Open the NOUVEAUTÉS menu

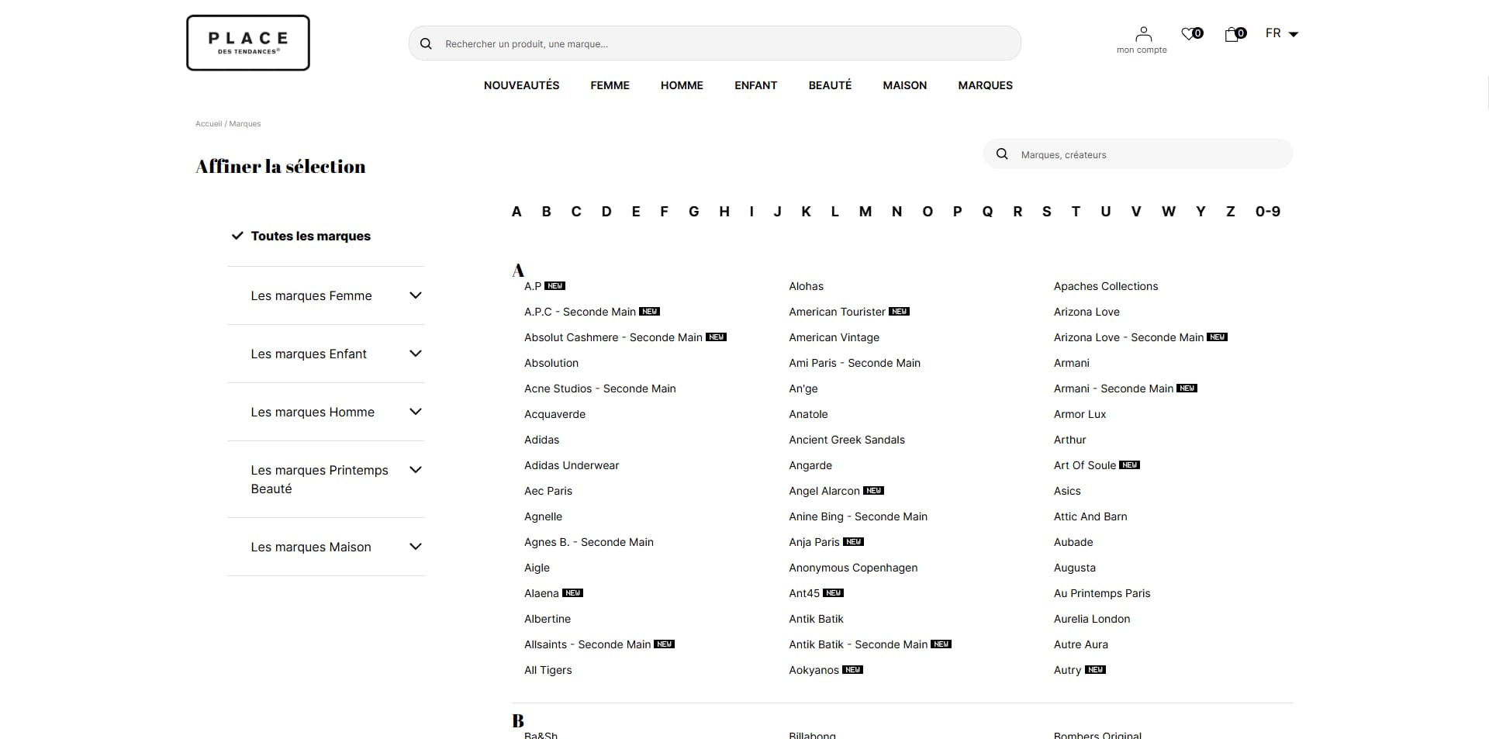[x=521, y=85]
